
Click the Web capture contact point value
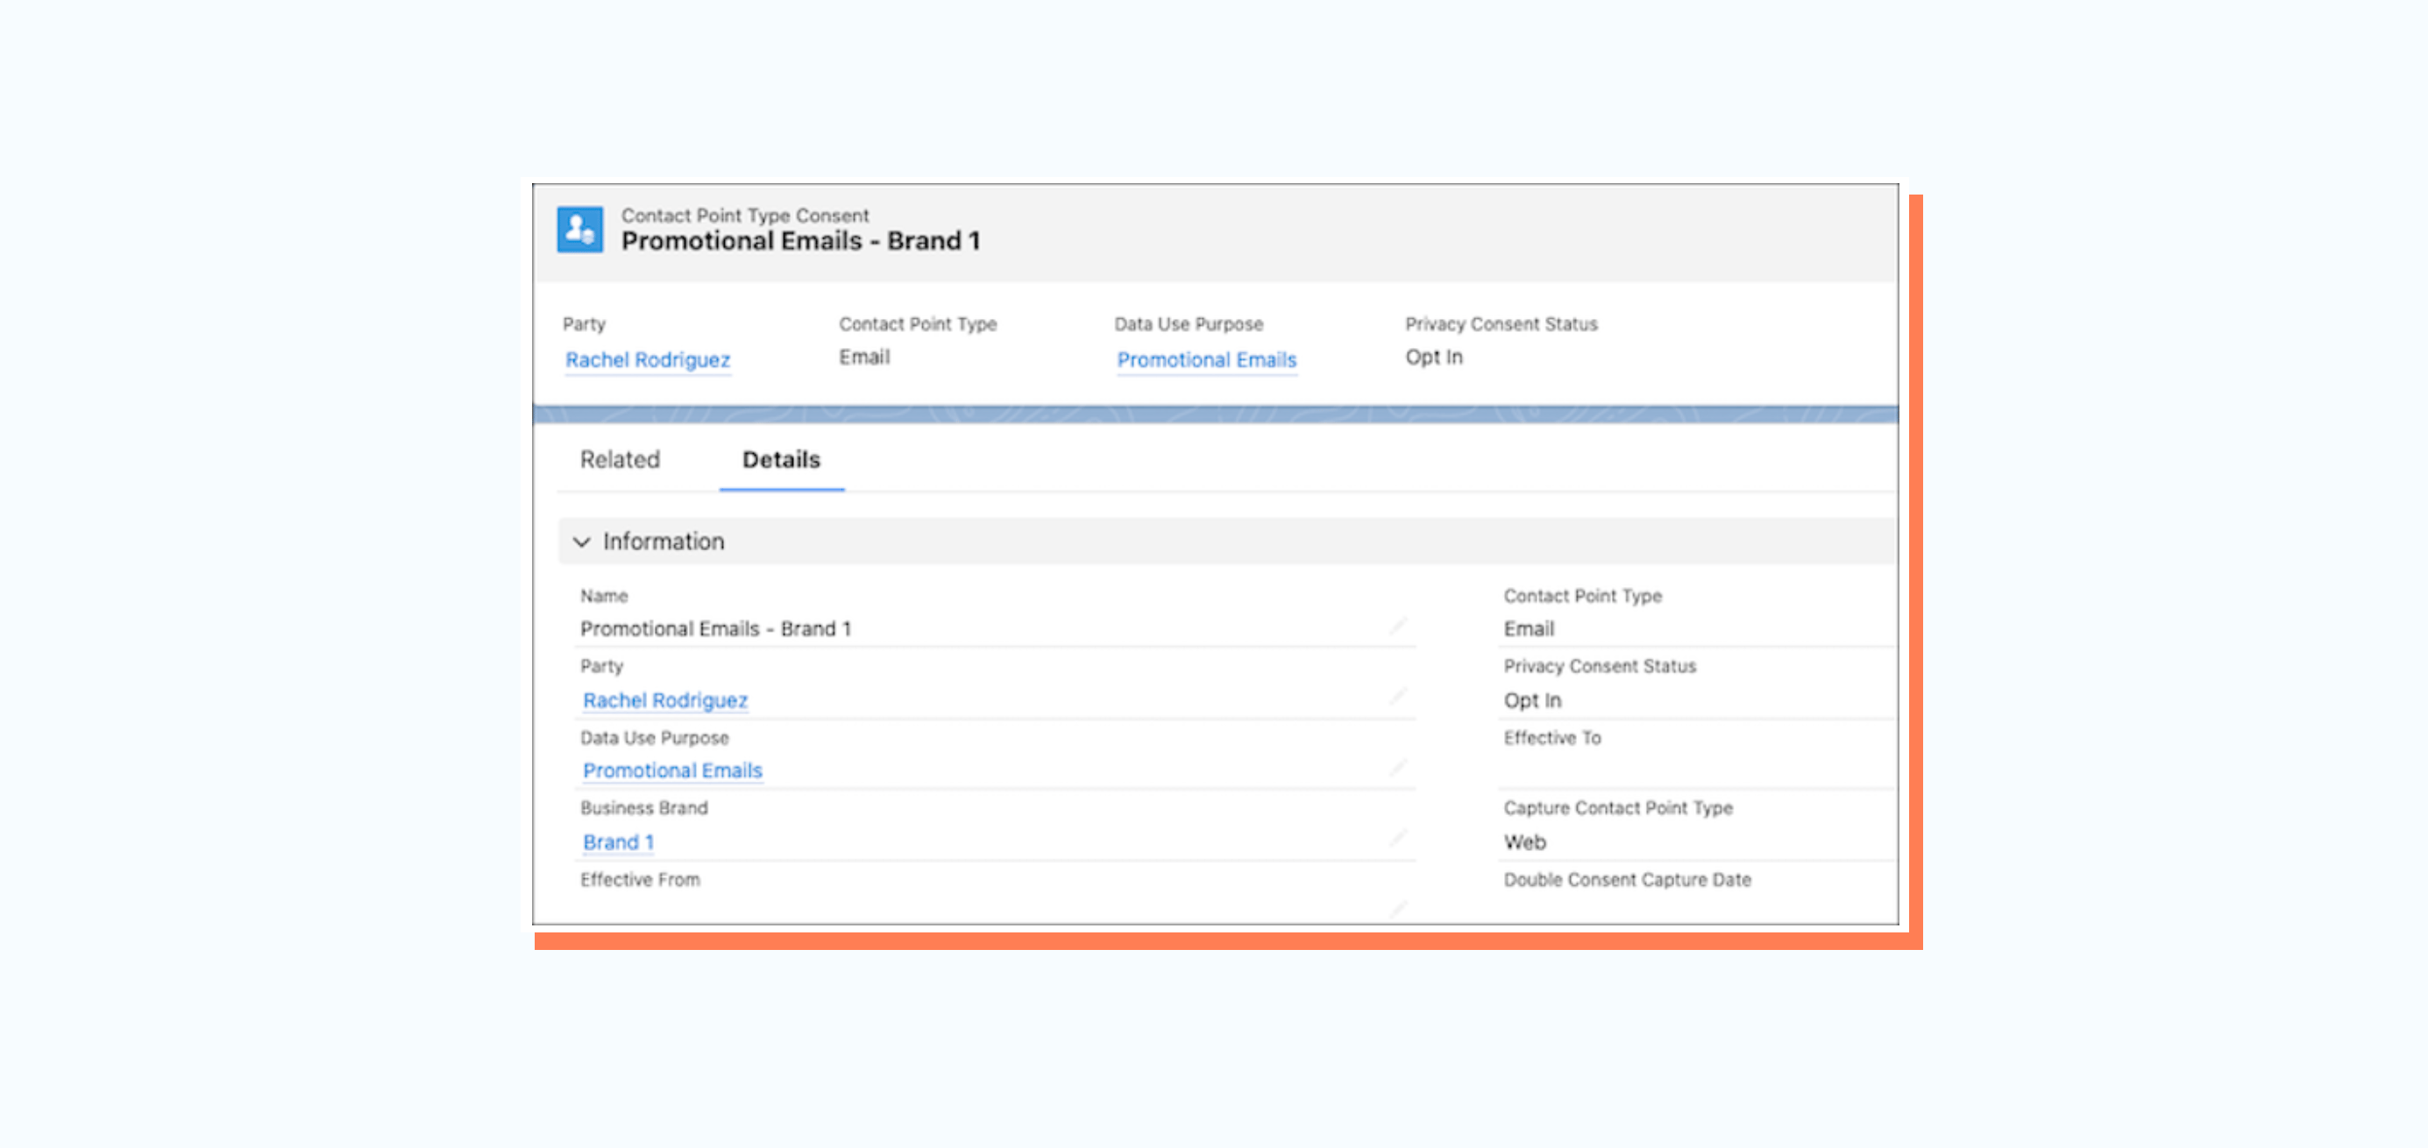coord(1525,843)
